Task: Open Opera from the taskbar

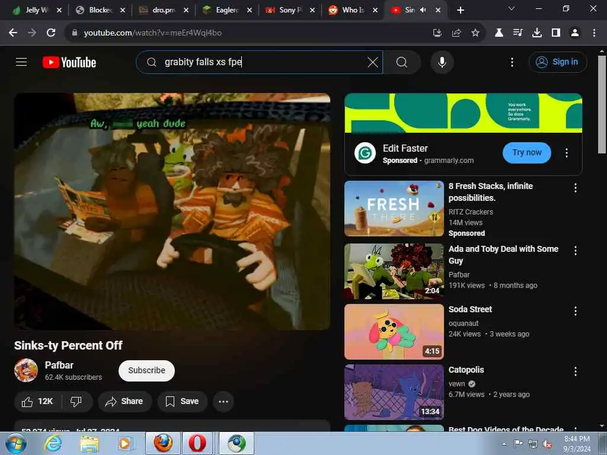Action: pos(197,443)
